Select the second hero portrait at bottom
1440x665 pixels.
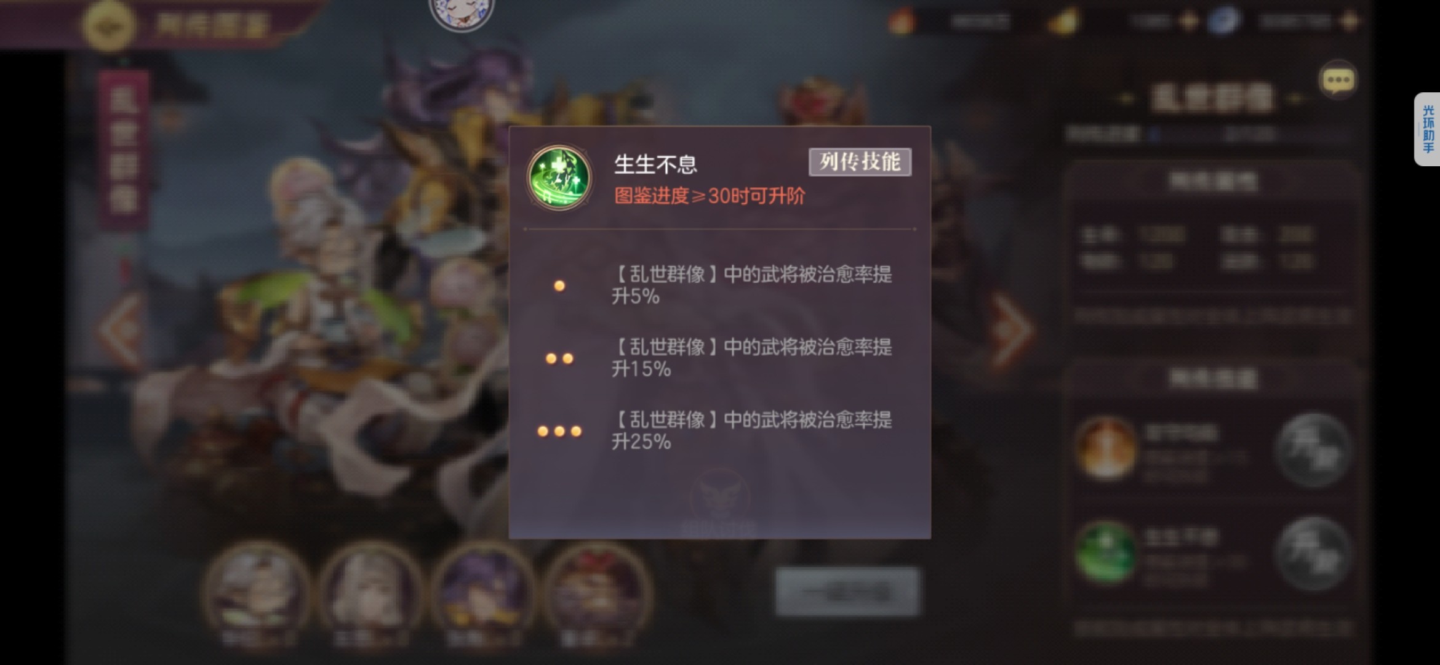click(x=369, y=594)
